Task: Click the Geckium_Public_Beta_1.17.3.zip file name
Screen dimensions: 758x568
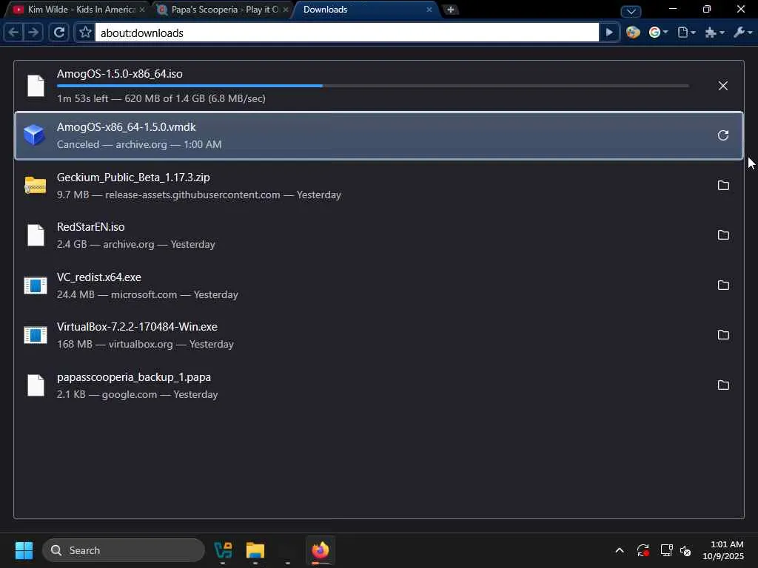Action: (133, 177)
